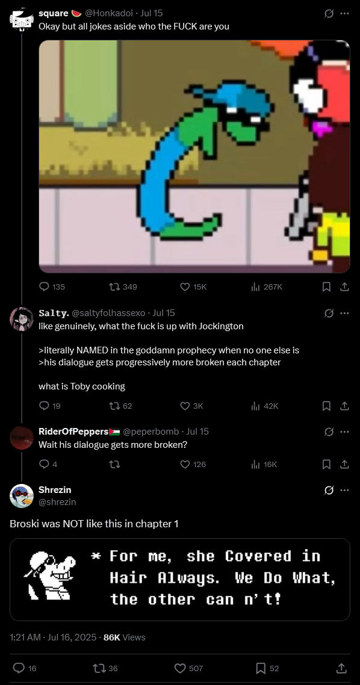Like square's tweet with 15K likes
Image resolution: width=360 pixels, height=685 pixels.
(x=193, y=287)
